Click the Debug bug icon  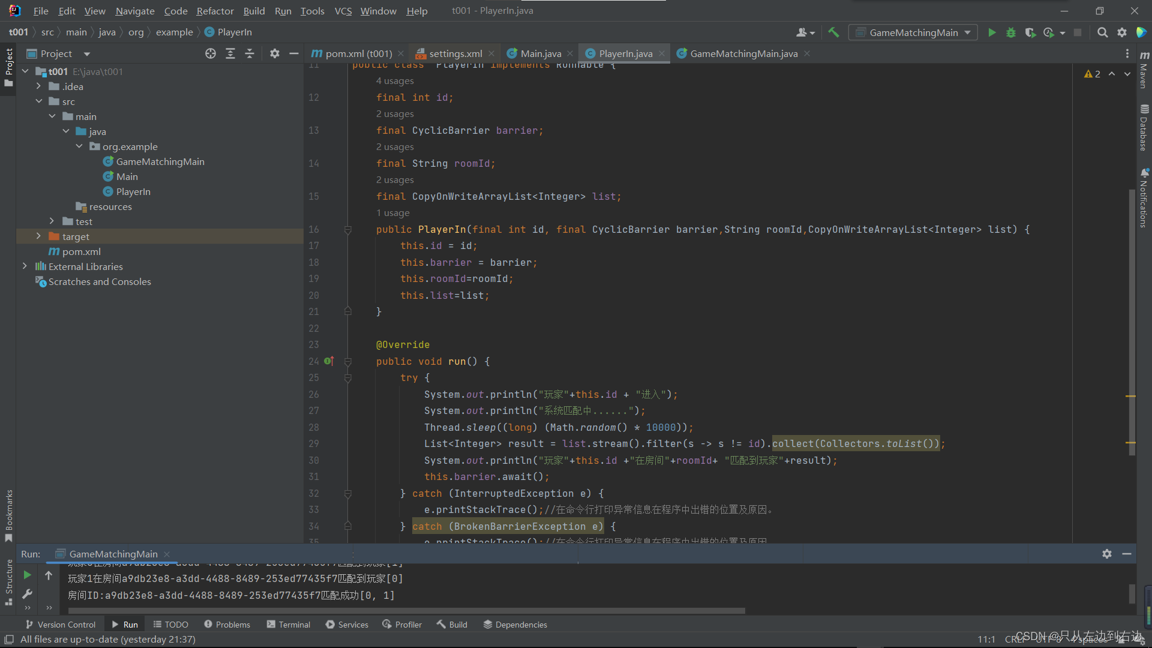pos(1011,32)
